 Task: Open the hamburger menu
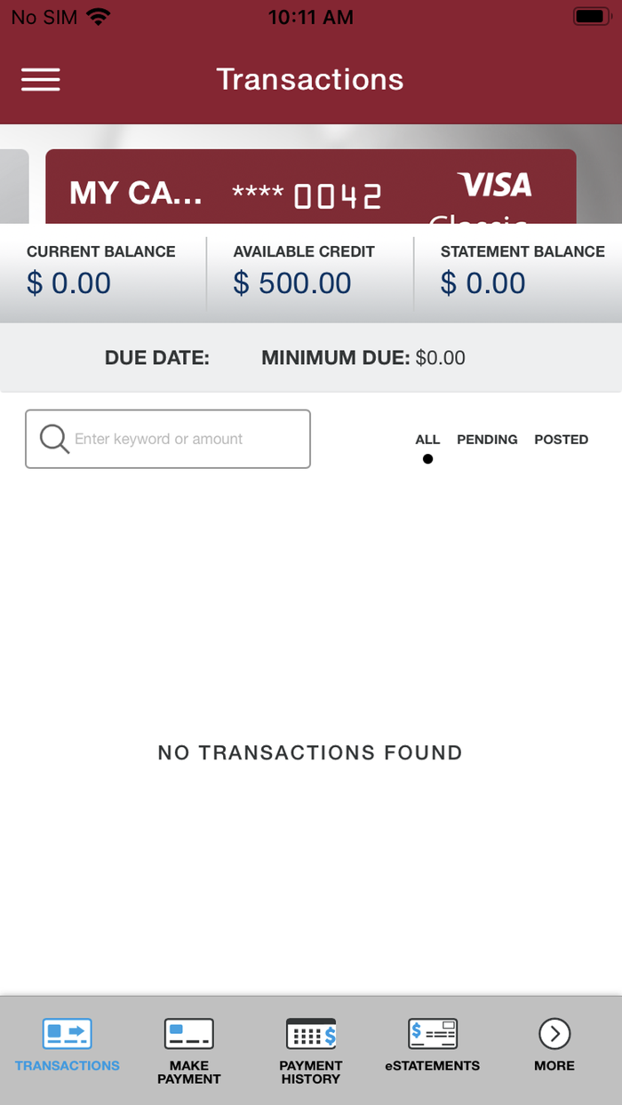(40, 79)
